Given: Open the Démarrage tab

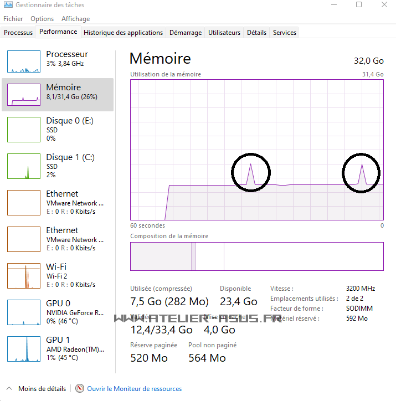Looking at the screenshot, I should coord(186,33).
